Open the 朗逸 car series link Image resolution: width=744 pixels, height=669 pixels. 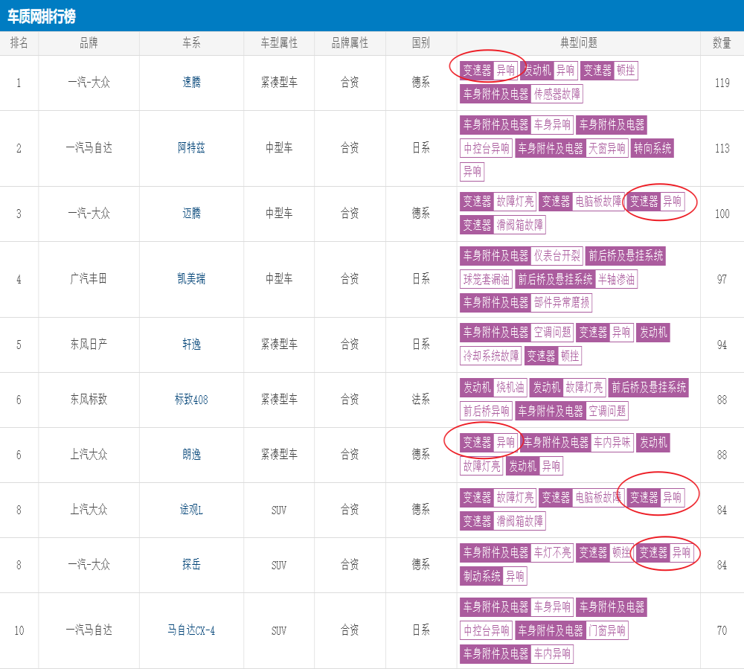(191, 455)
